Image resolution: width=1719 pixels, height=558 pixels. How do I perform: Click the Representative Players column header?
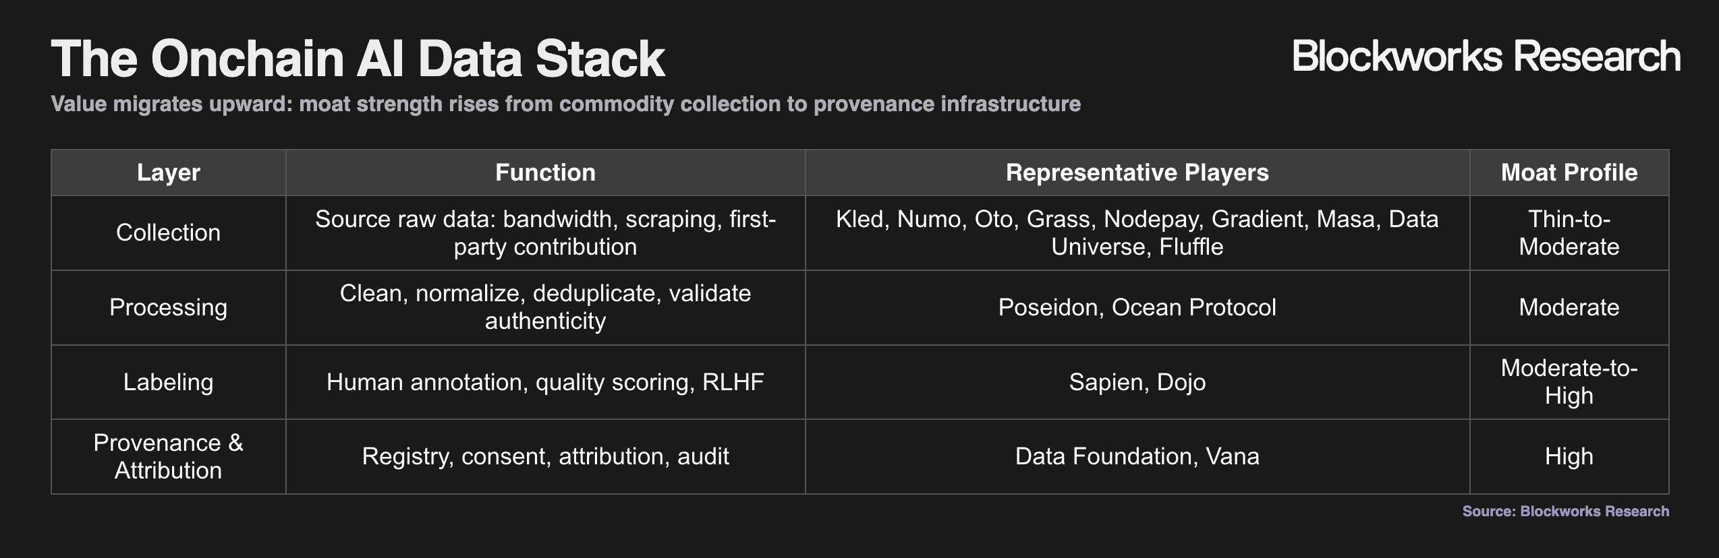click(x=1137, y=173)
